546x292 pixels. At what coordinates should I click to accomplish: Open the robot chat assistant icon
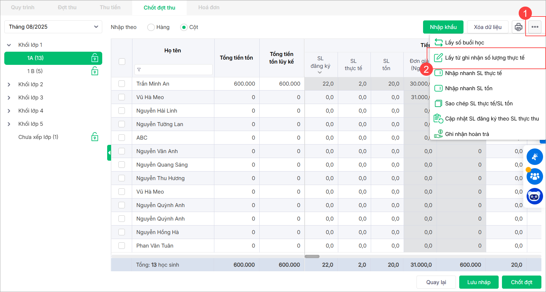click(x=534, y=197)
